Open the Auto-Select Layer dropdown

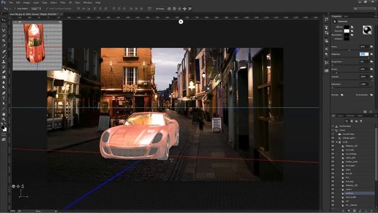point(36,9)
